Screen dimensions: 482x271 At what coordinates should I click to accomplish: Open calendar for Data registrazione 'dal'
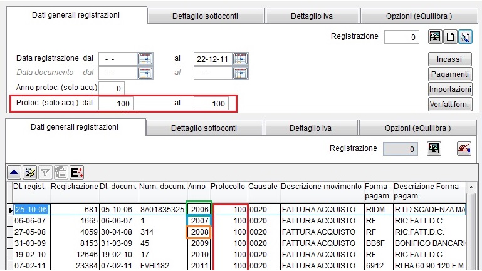pyautogui.click(x=145, y=59)
